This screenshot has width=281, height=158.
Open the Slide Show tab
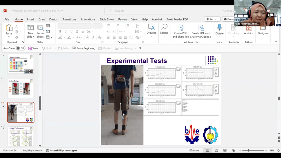coord(107,19)
